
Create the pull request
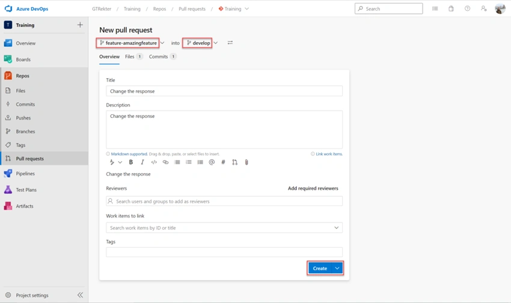pyautogui.click(x=320, y=269)
